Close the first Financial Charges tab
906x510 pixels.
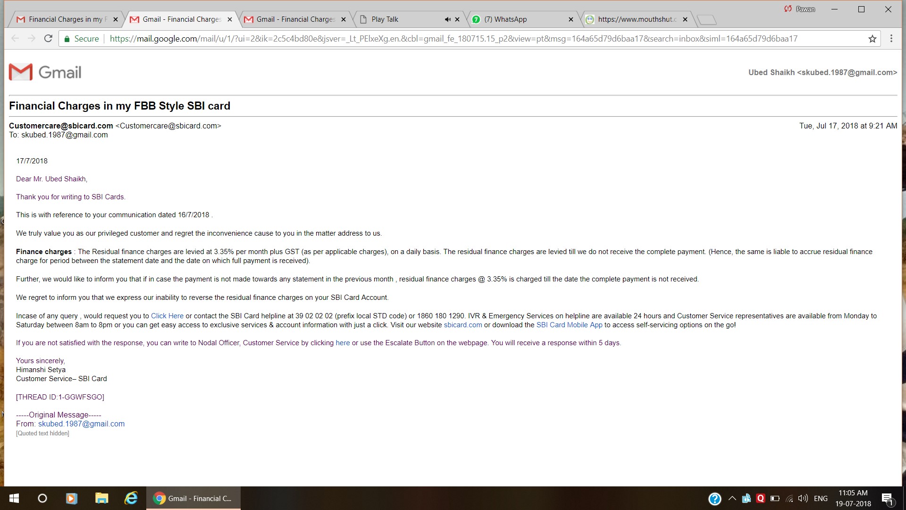pos(116,19)
